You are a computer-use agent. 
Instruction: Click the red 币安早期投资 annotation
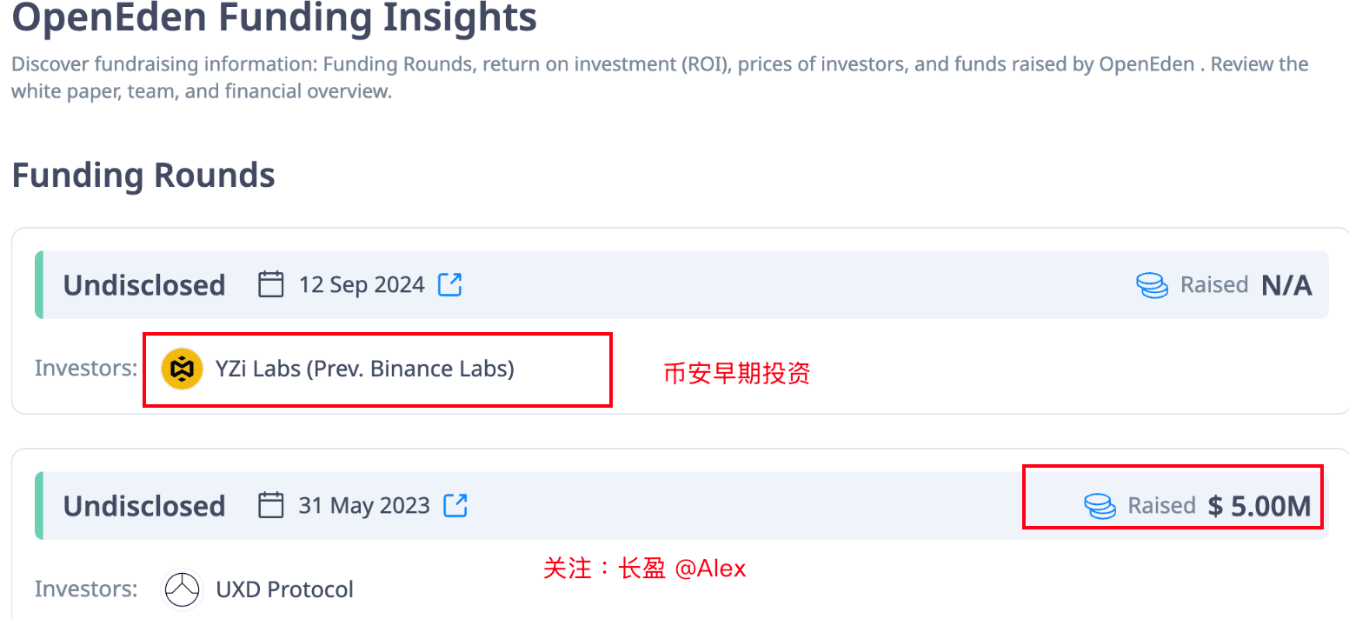pos(737,374)
